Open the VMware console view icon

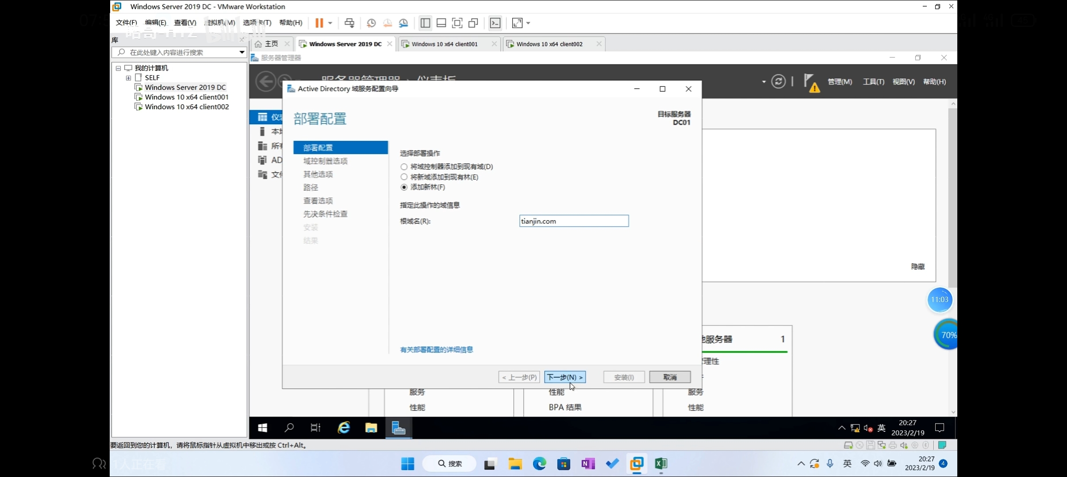pyautogui.click(x=495, y=23)
